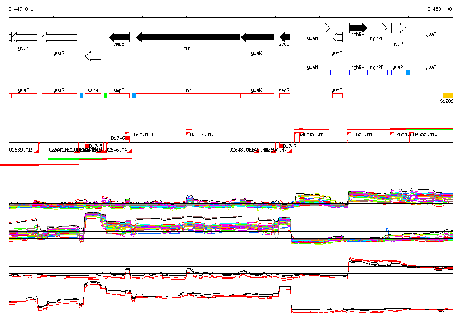Click the black rghRA gene arrow
The image size is (462, 322).
pos(358,28)
